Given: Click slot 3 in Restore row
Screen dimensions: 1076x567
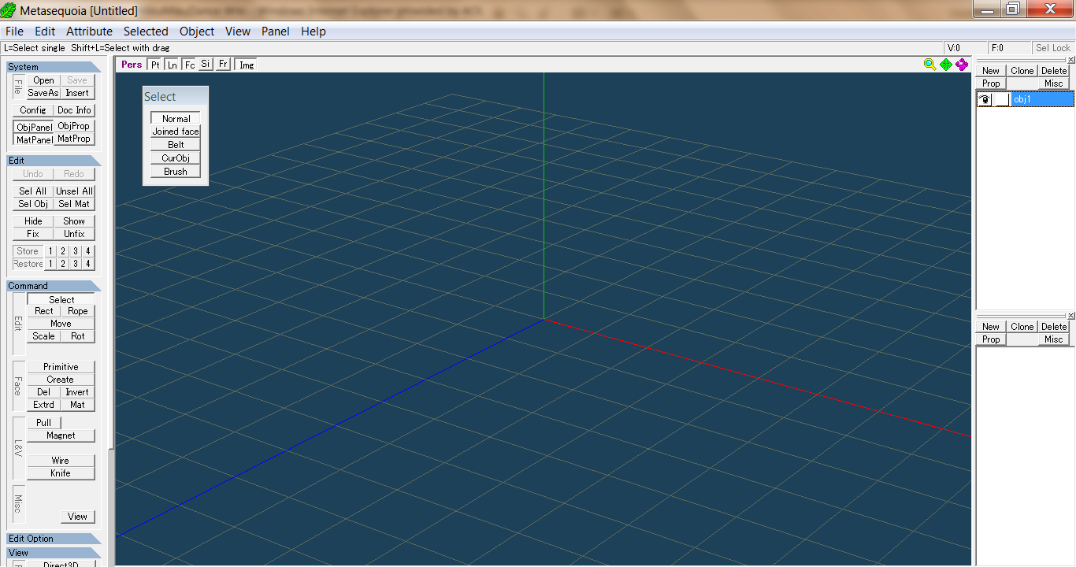Looking at the screenshot, I should [x=76, y=264].
